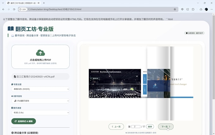215x135 pixels.
Task: Click the first extension icon after the address bar
Action: coord(182,9)
